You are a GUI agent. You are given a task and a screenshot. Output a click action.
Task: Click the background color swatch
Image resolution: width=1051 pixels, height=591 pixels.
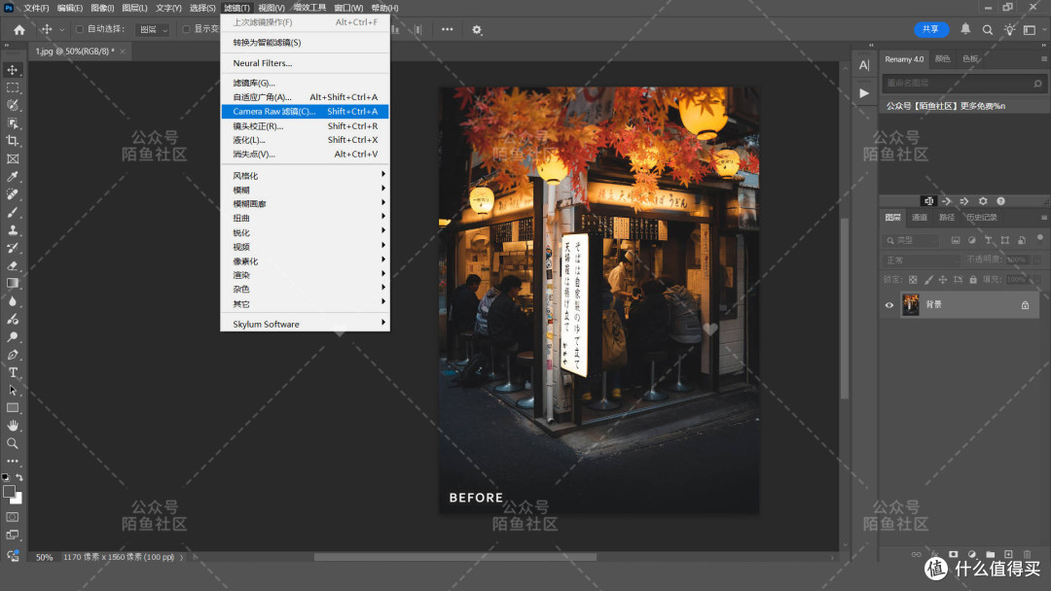click(18, 500)
